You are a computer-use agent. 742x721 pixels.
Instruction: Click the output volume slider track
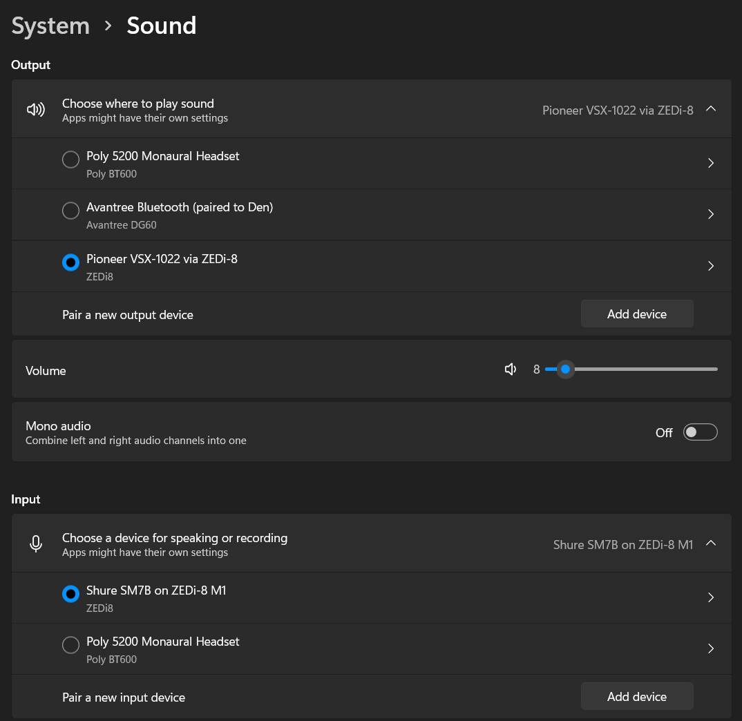[x=643, y=369]
